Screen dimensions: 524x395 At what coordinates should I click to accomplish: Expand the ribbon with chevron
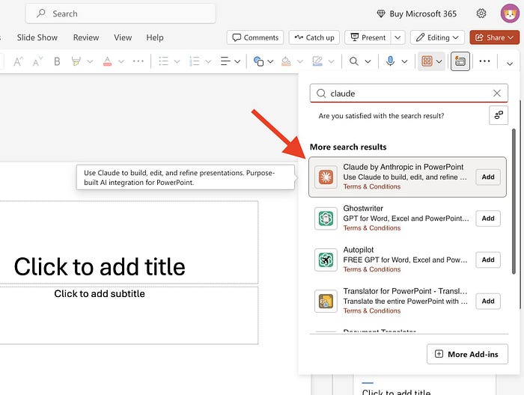[510, 64]
